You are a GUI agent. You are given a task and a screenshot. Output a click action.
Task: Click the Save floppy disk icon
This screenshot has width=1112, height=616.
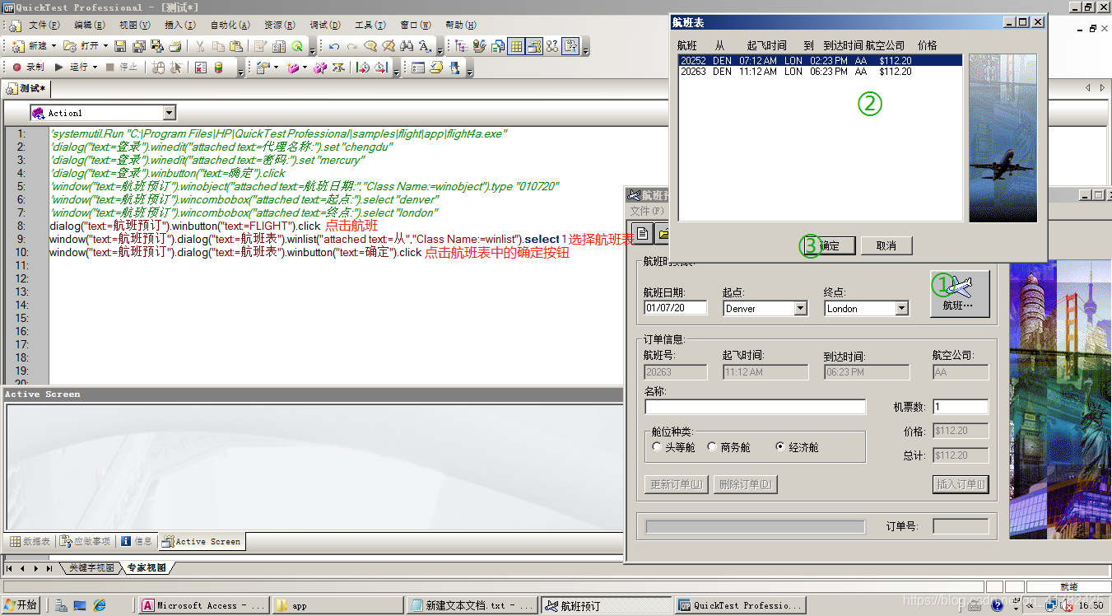(x=120, y=46)
